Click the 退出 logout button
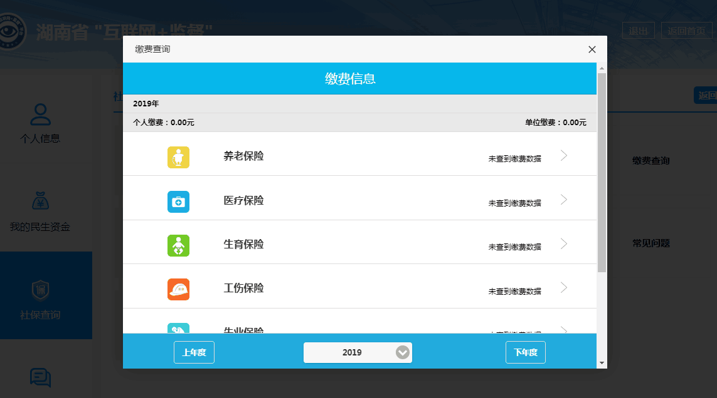This screenshot has height=398, width=717. pos(638,31)
